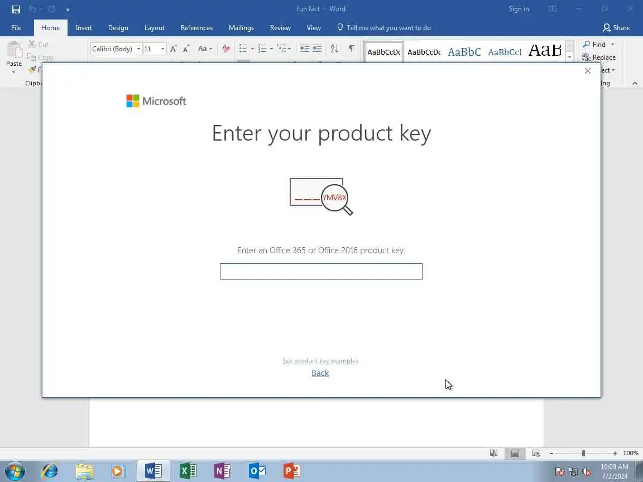Screen dimensions: 643x482
Task: Click Find in the Editing group
Action: pos(594,44)
